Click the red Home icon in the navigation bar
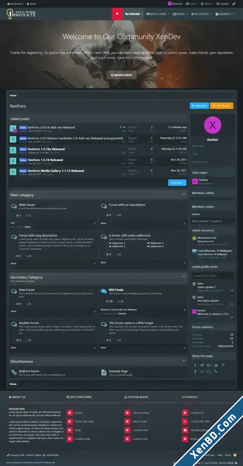 click(x=117, y=14)
